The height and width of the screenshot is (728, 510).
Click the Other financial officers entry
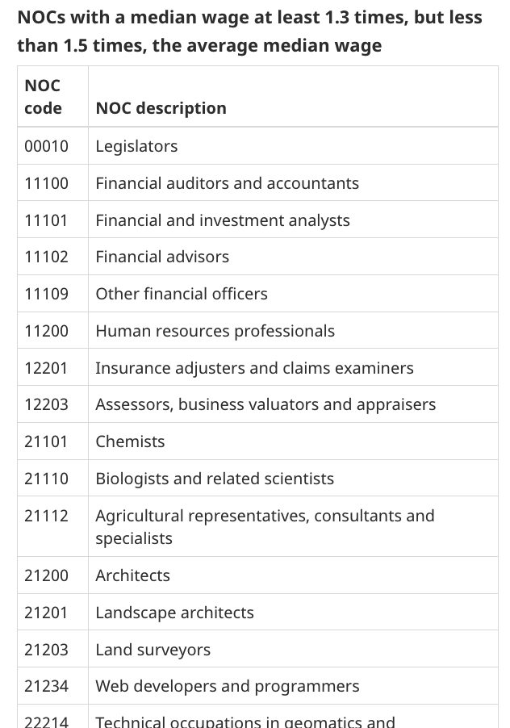[x=182, y=294]
